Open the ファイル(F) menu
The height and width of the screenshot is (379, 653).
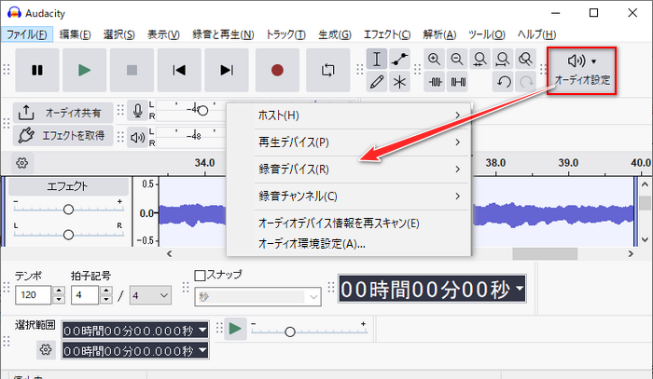click(27, 34)
